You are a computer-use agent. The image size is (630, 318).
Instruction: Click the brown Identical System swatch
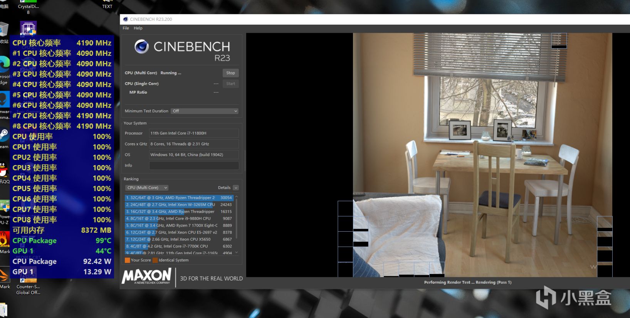click(155, 260)
